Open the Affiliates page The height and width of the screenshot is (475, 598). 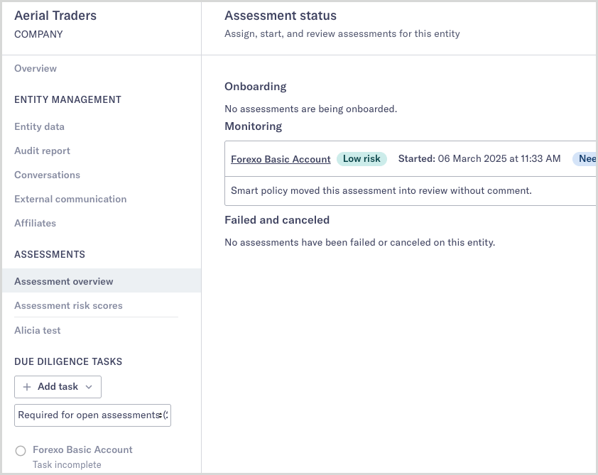pos(35,223)
